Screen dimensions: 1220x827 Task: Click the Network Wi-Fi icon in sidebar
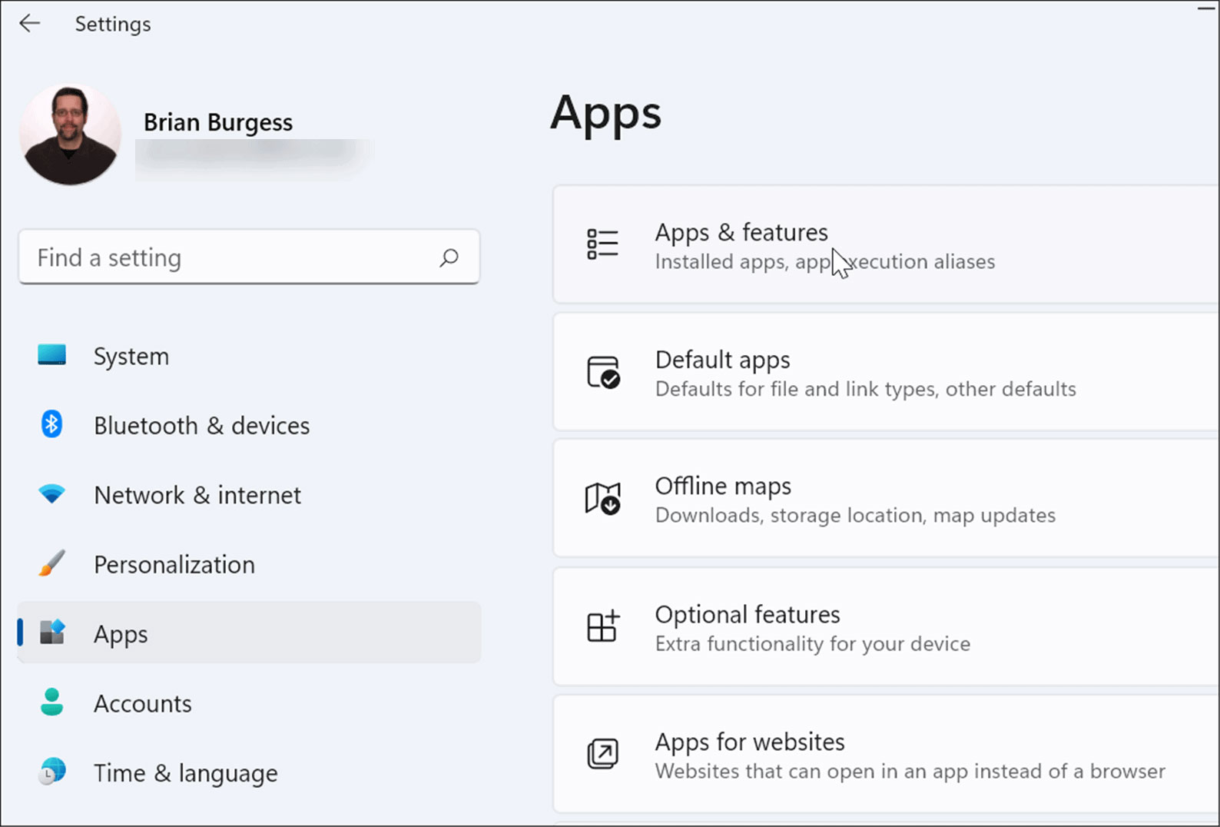(x=51, y=494)
